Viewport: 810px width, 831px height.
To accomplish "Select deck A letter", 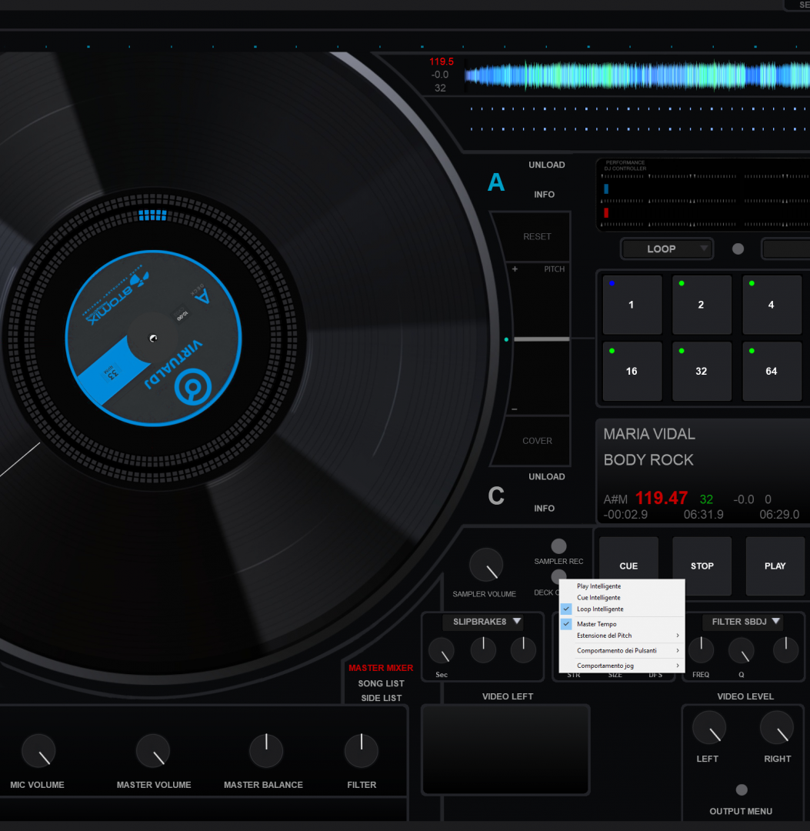I will pos(496,183).
